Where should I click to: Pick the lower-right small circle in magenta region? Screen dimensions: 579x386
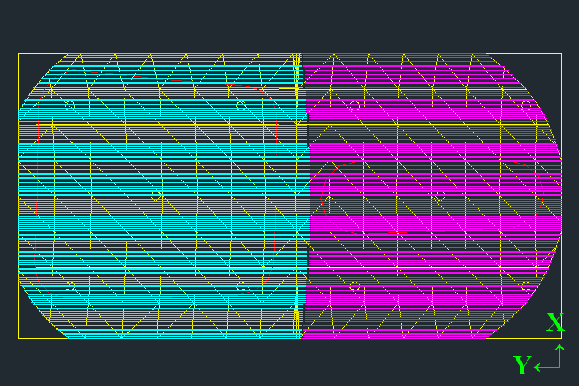pos(526,286)
